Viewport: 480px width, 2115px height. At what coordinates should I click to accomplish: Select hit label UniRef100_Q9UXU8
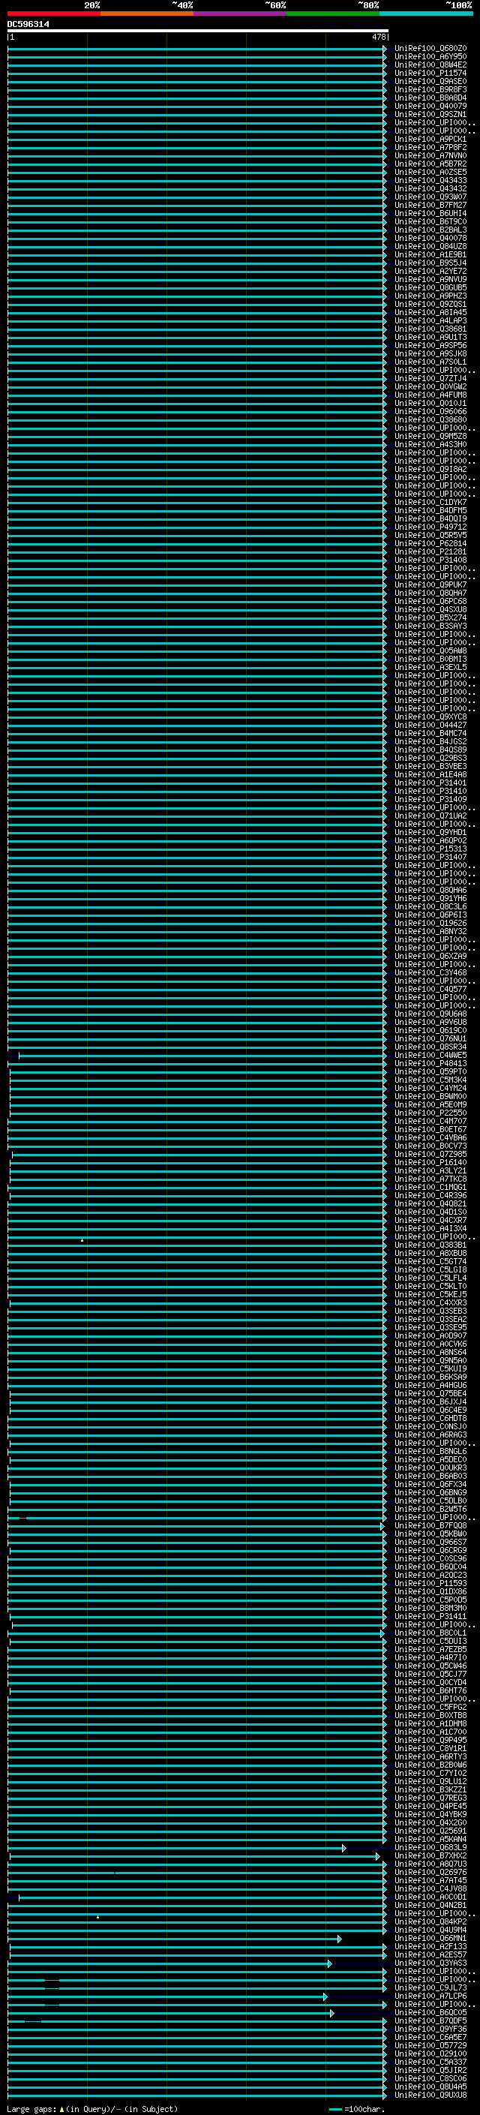coord(430,2095)
